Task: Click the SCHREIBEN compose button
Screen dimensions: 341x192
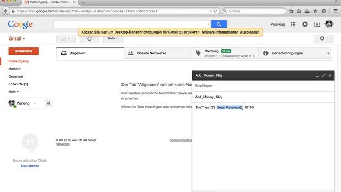Action: point(23,51)
